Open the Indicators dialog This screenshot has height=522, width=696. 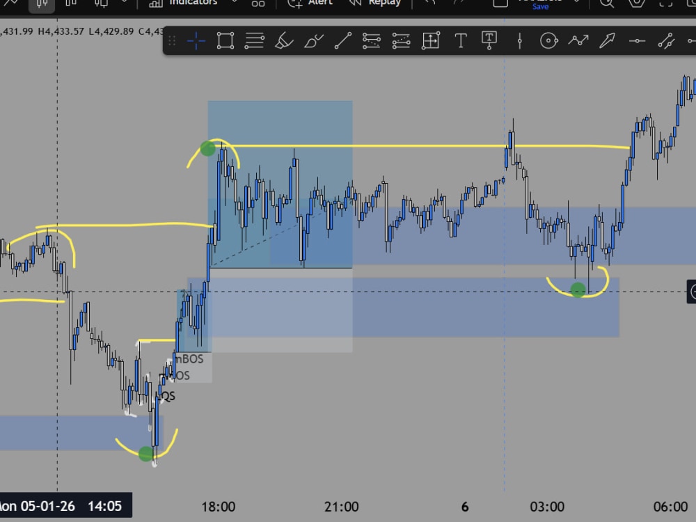coord(183,3)
